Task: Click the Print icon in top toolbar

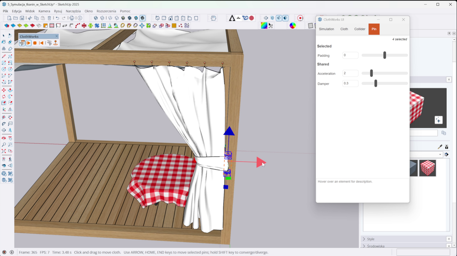Action: click(x=72, y=18)
